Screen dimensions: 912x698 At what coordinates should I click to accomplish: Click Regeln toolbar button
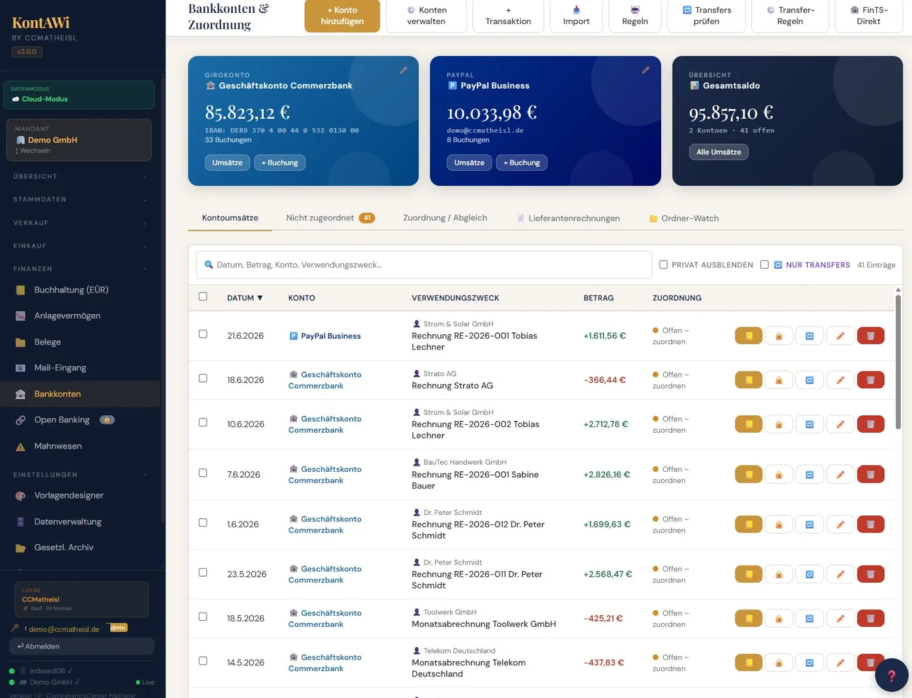pos(635,16)
